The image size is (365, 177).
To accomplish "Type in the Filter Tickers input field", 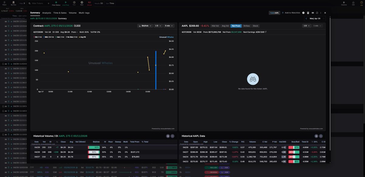I will click(x=38, y=3).
